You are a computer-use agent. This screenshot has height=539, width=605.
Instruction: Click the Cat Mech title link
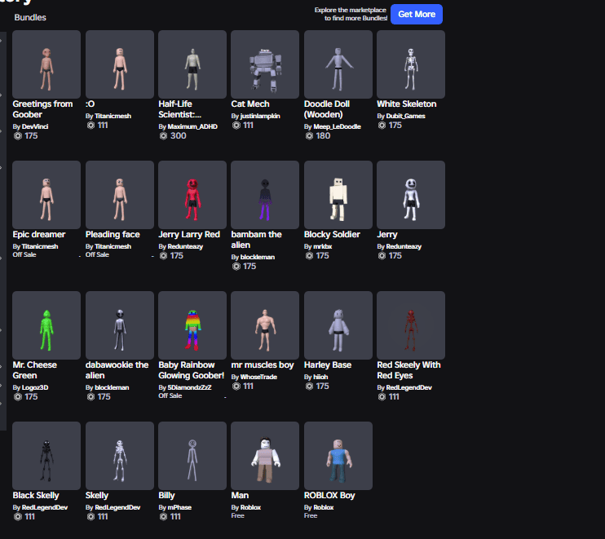click(250, 104)
